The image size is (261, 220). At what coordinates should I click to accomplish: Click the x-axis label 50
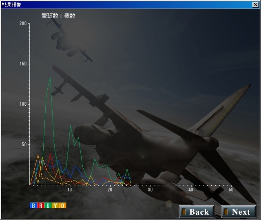tap(231, 189)
